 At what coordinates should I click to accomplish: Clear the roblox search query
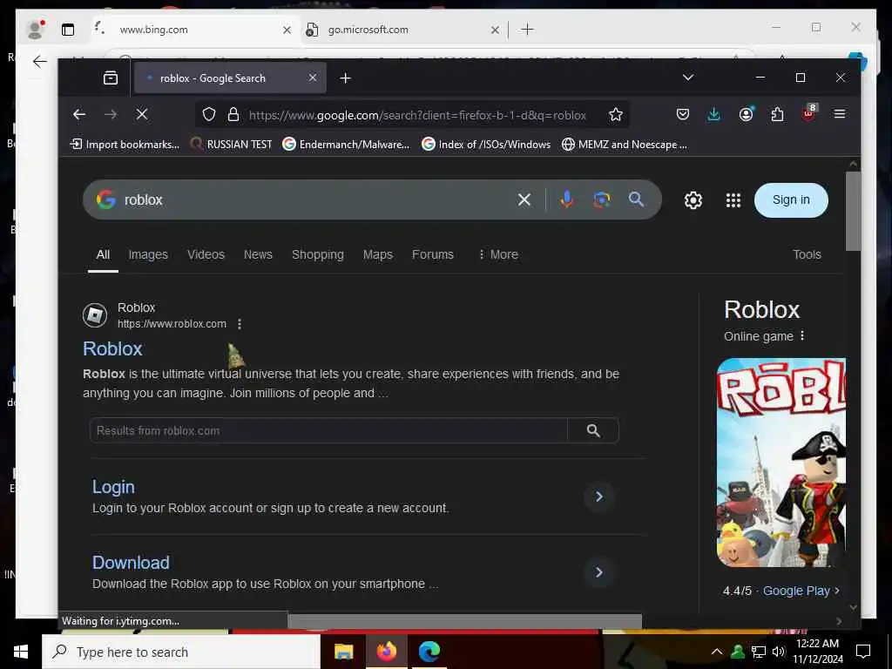click(x=524, y=199)
